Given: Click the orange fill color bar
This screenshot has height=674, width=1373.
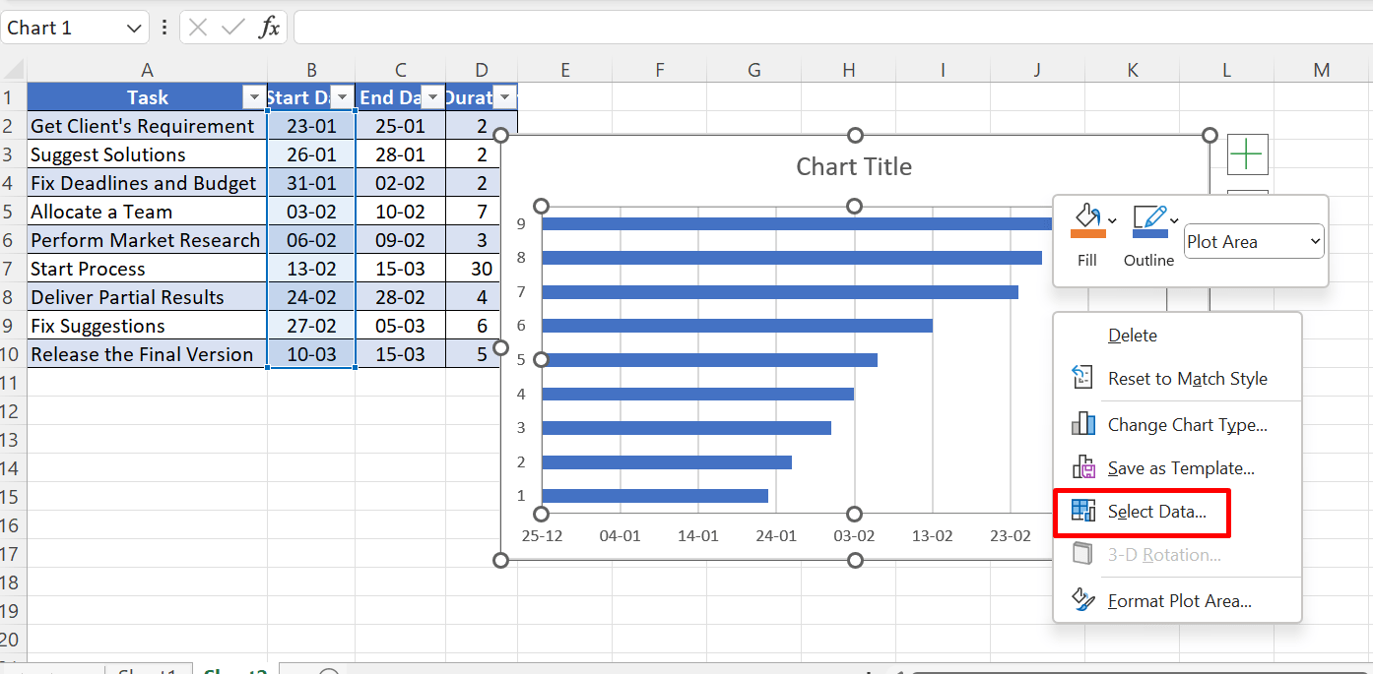Looking at the screenshot, I should click(x=1086, y=234).
